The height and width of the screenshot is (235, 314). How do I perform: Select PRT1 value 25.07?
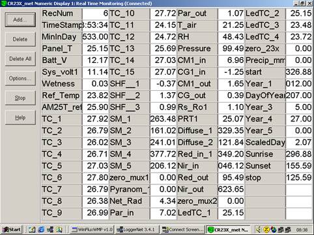231,119
